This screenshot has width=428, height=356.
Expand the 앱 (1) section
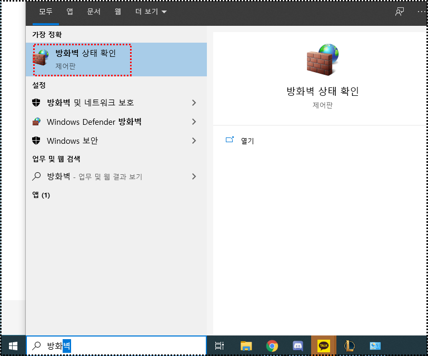41,195
